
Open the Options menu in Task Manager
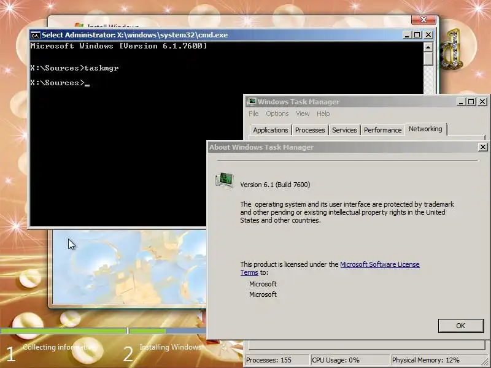pyautogui.click(x=277, y=113)
